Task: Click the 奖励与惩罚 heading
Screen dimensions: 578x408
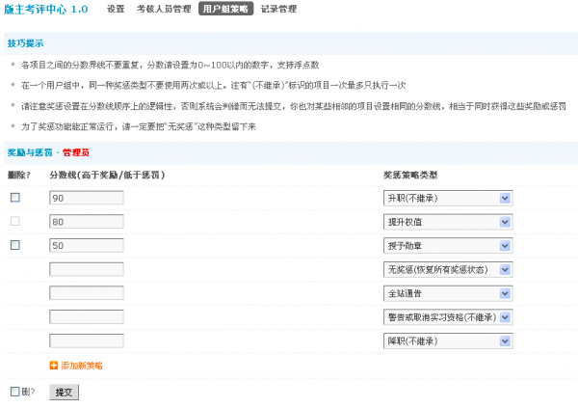Action: click(x=30, y=152)
